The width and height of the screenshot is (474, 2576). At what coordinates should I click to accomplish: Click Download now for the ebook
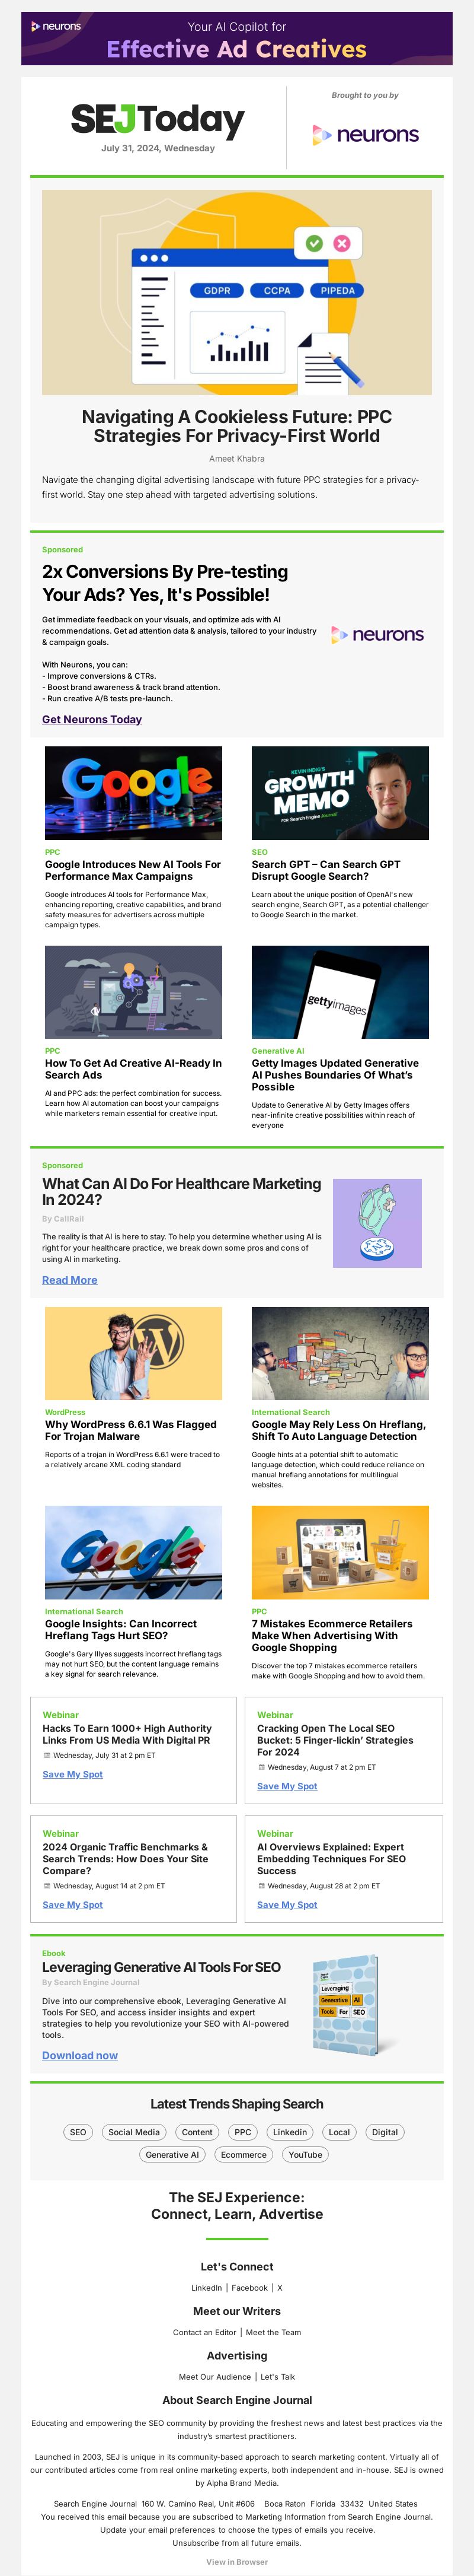[x=80, y=2055]
